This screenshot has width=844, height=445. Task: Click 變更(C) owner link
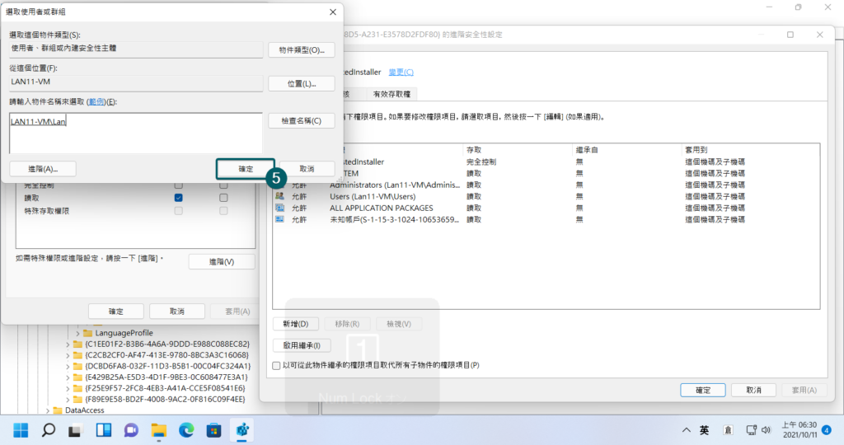pyautogui.click(x=401, y=72)
